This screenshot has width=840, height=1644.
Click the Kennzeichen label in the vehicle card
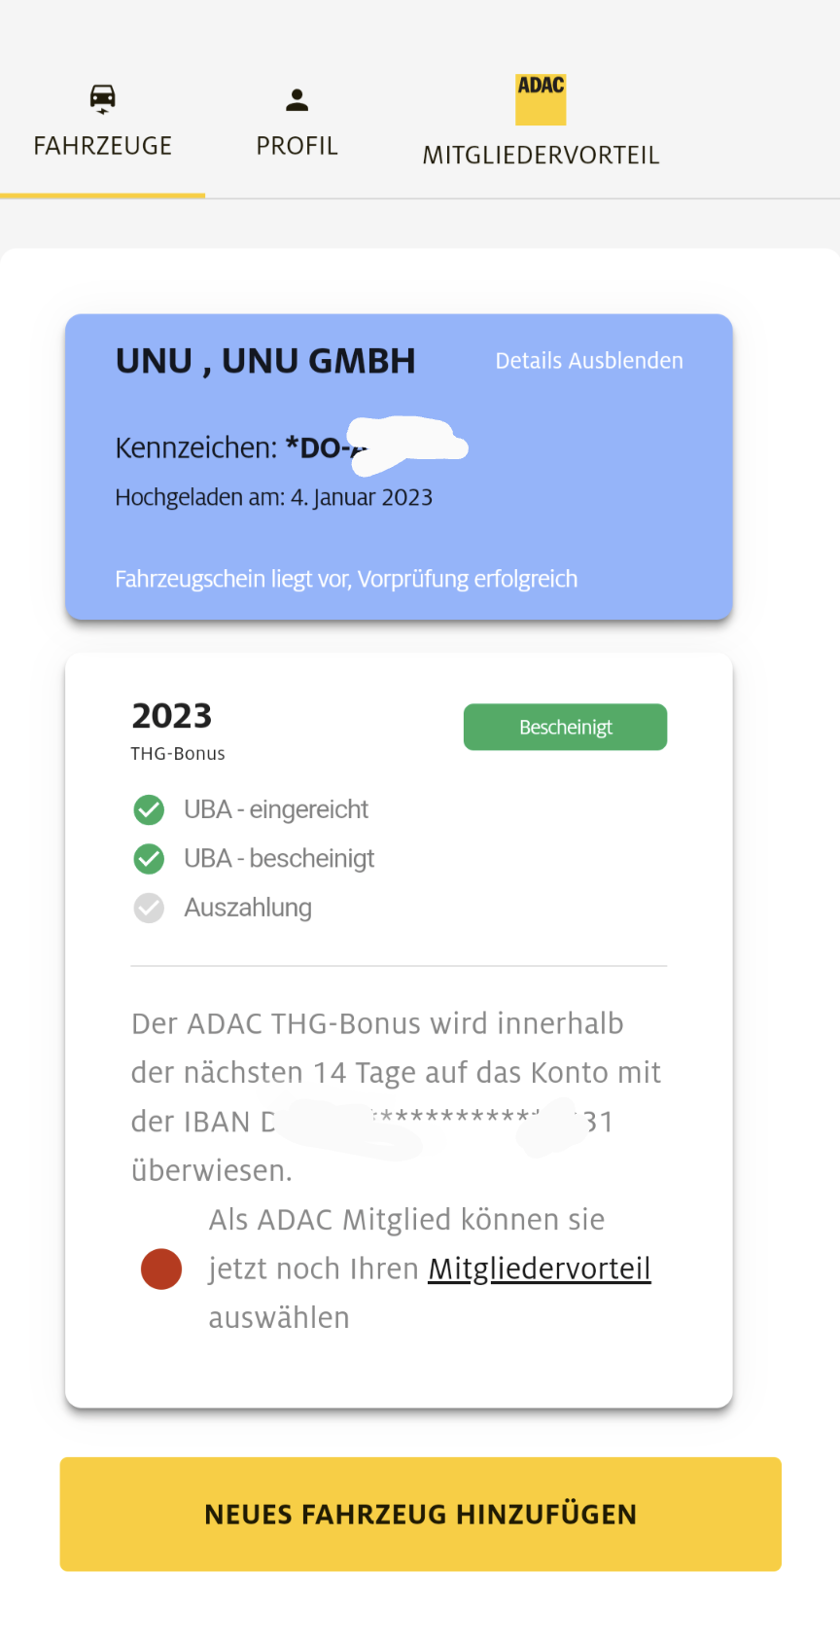pyautogui.click(x=195, y=447)
